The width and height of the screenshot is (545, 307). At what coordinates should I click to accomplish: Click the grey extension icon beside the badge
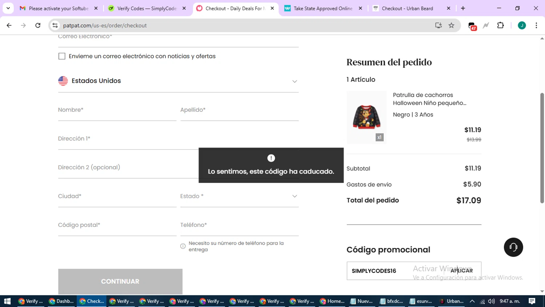(x=486, y=25)
